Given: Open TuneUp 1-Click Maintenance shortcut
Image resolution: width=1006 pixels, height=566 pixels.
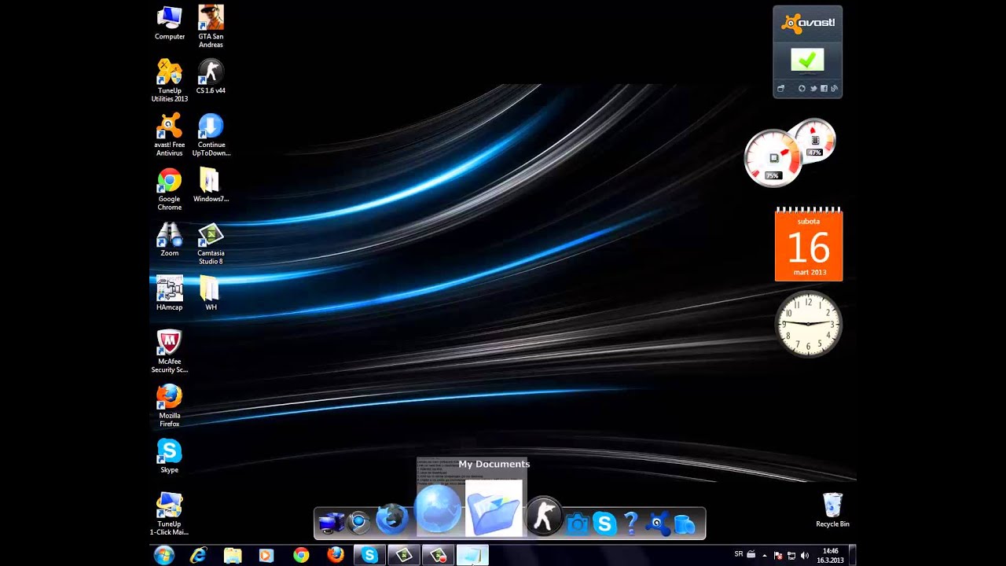Looking at the screenshot, I should coord(170,514).
